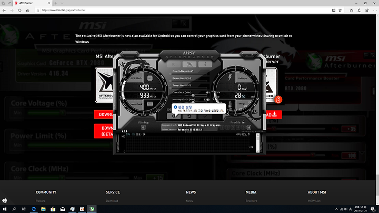Click the browser Home button
This screenshot has width=379, height=213.
tap(27, 10)
